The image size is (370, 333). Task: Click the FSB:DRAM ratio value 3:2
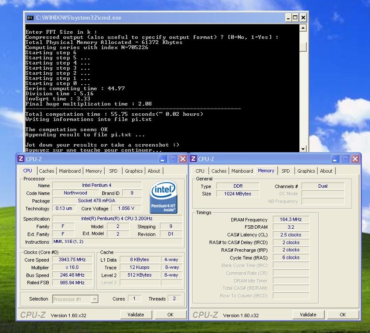pyautogui.click(x=291, y=227)
